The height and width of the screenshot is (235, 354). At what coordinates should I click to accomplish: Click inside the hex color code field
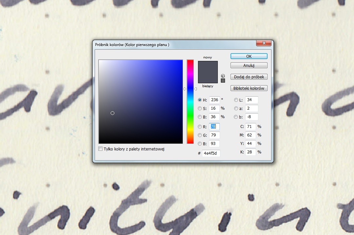(211, 153)
